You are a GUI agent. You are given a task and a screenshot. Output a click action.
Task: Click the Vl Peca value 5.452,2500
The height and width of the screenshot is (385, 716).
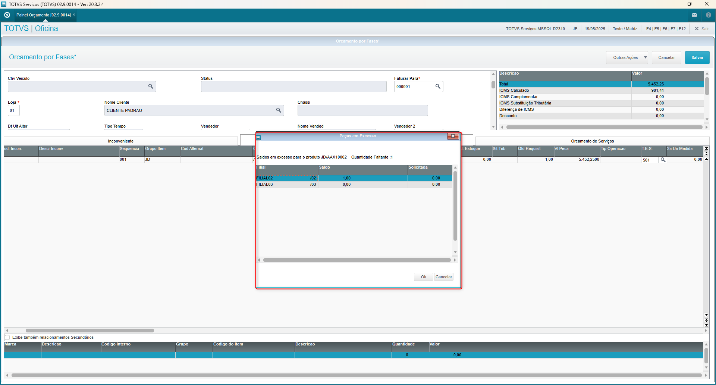point(589,160)
